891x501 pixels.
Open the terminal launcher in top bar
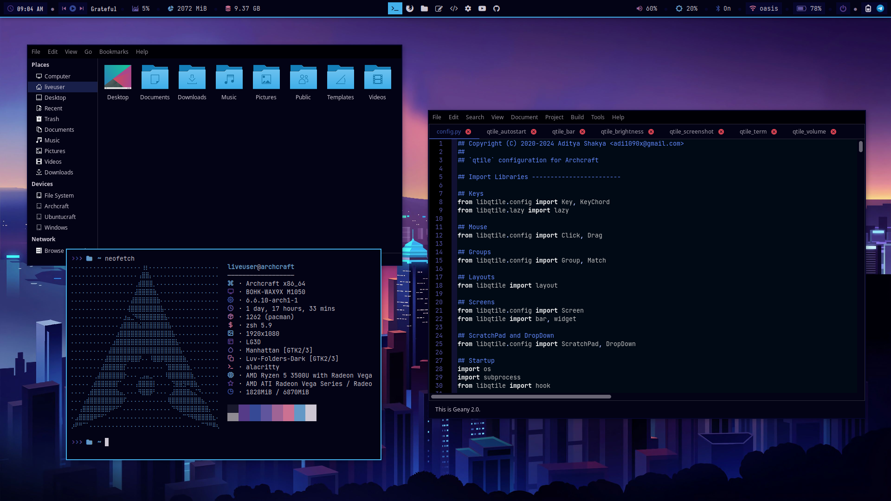395,8
